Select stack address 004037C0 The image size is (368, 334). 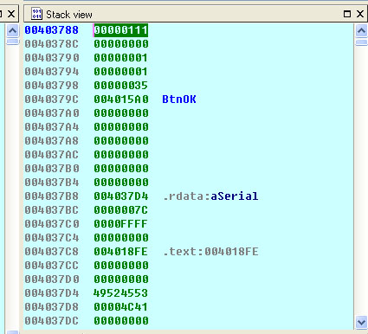pyautogui.click(x=51, y=224)
